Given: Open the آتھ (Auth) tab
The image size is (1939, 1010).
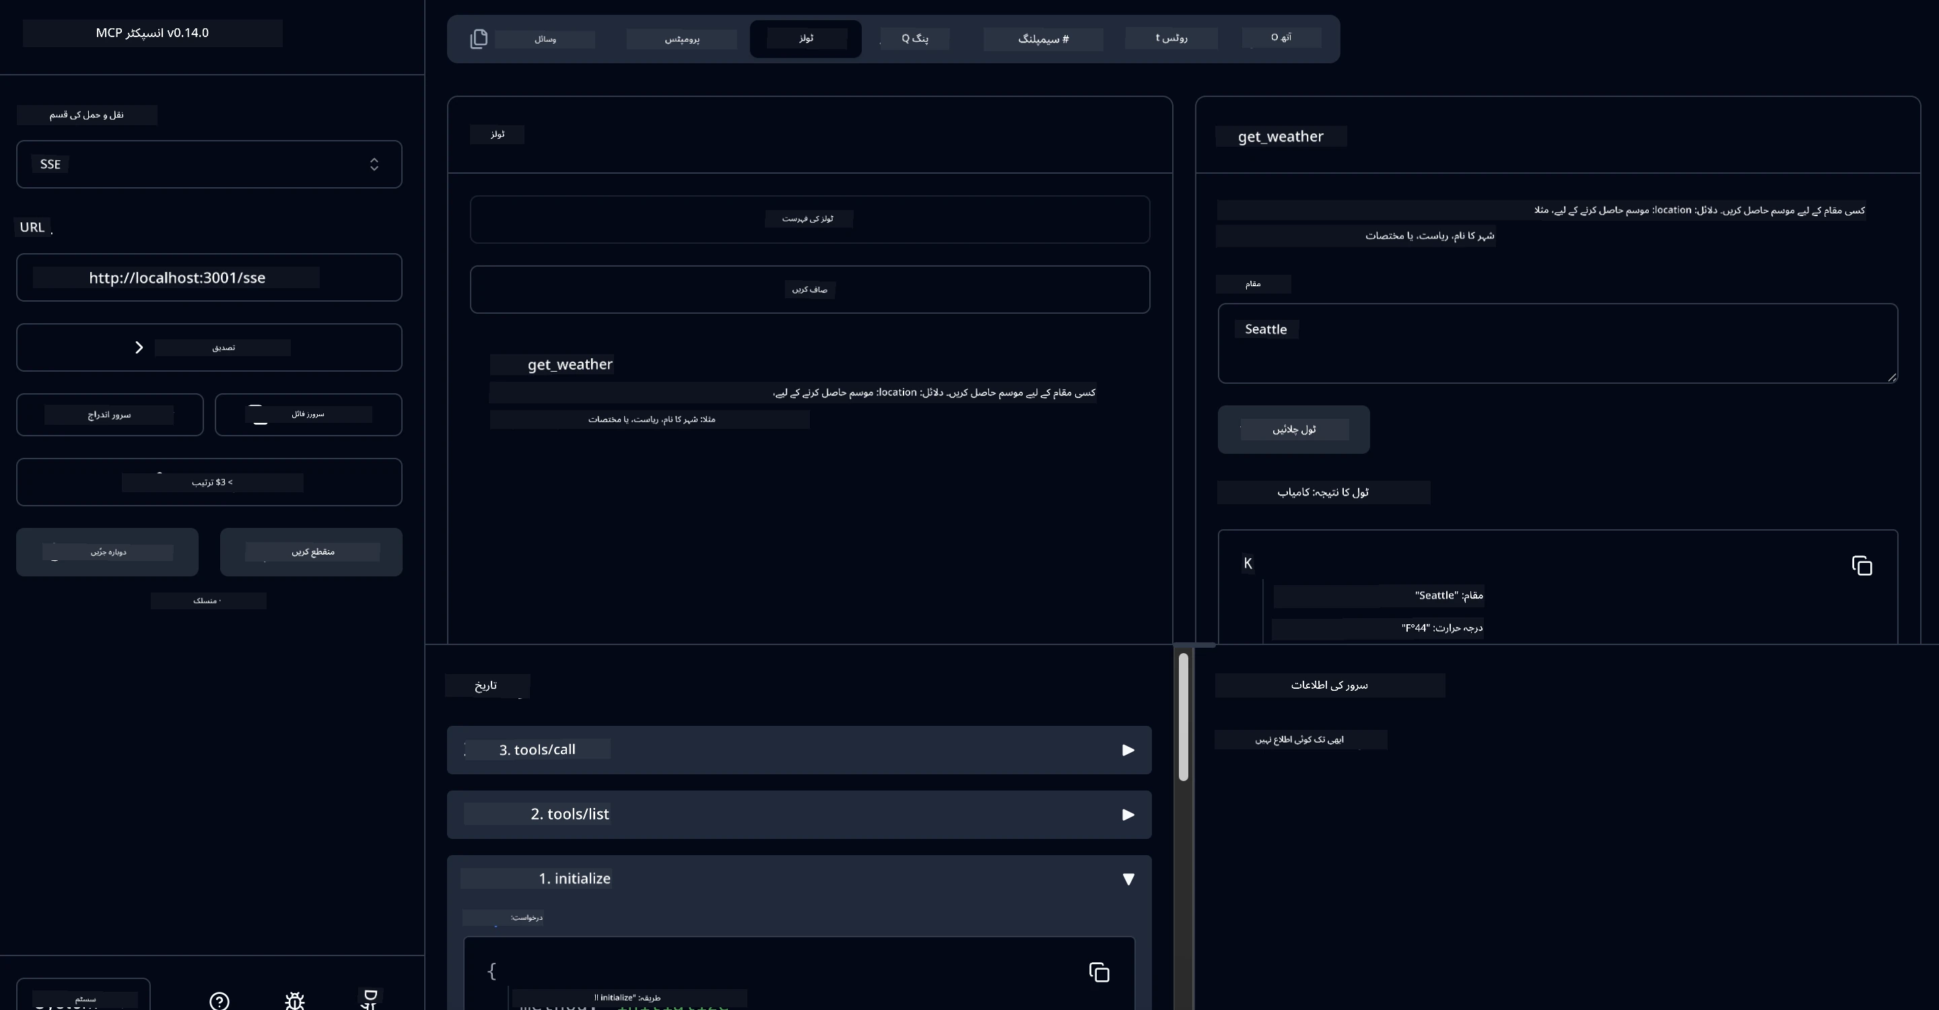Looking at the screenshot, I should pos(1281,37).
